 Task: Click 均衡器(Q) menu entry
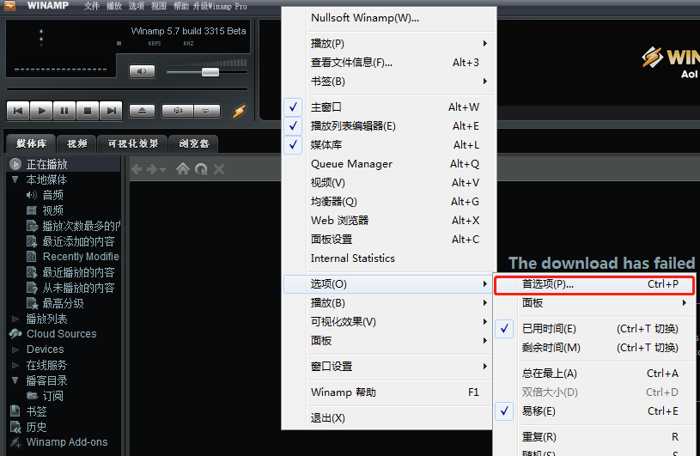coord(388,202)
